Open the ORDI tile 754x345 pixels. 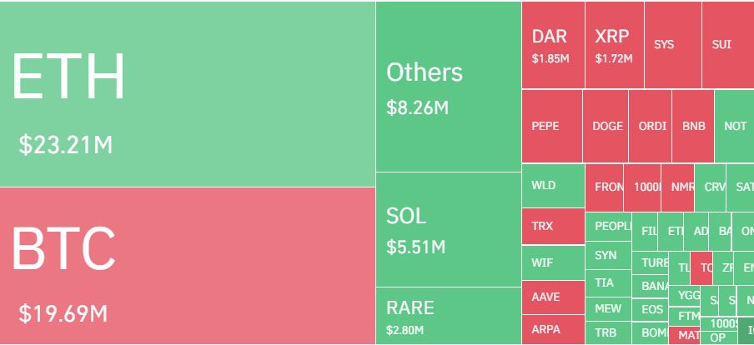pyautogui.click(x=651, y=127)
